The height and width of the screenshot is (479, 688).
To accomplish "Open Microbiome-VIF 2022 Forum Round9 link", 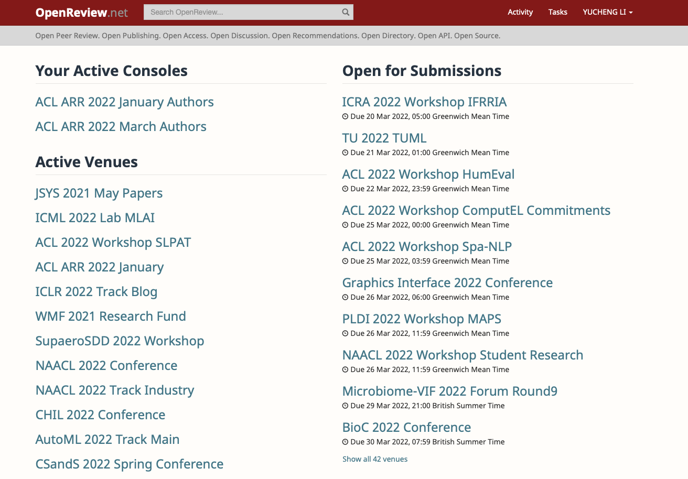I will pyautogui.click(x=449, y=391).
